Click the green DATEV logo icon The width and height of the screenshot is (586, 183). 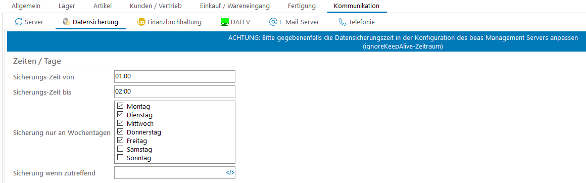[x=224, y=22]
